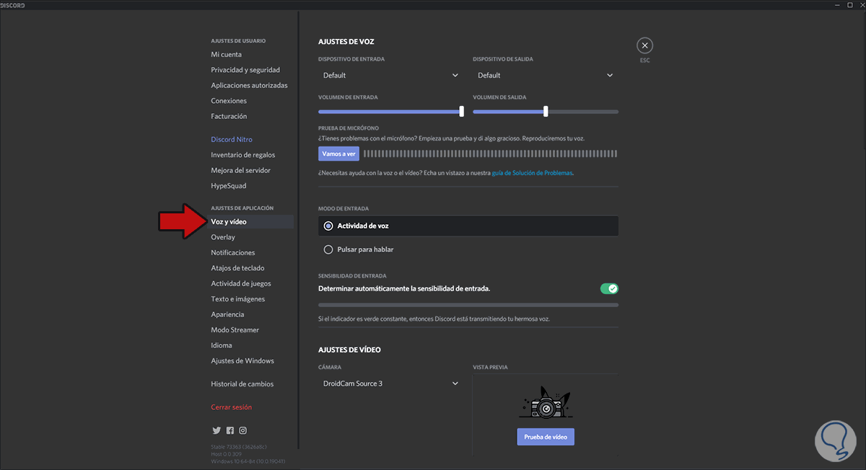Screen dimensions: 866x470
Task: Open Instagram social icon in sidebar
Action: pyautogui.click(x=243, y=430)
